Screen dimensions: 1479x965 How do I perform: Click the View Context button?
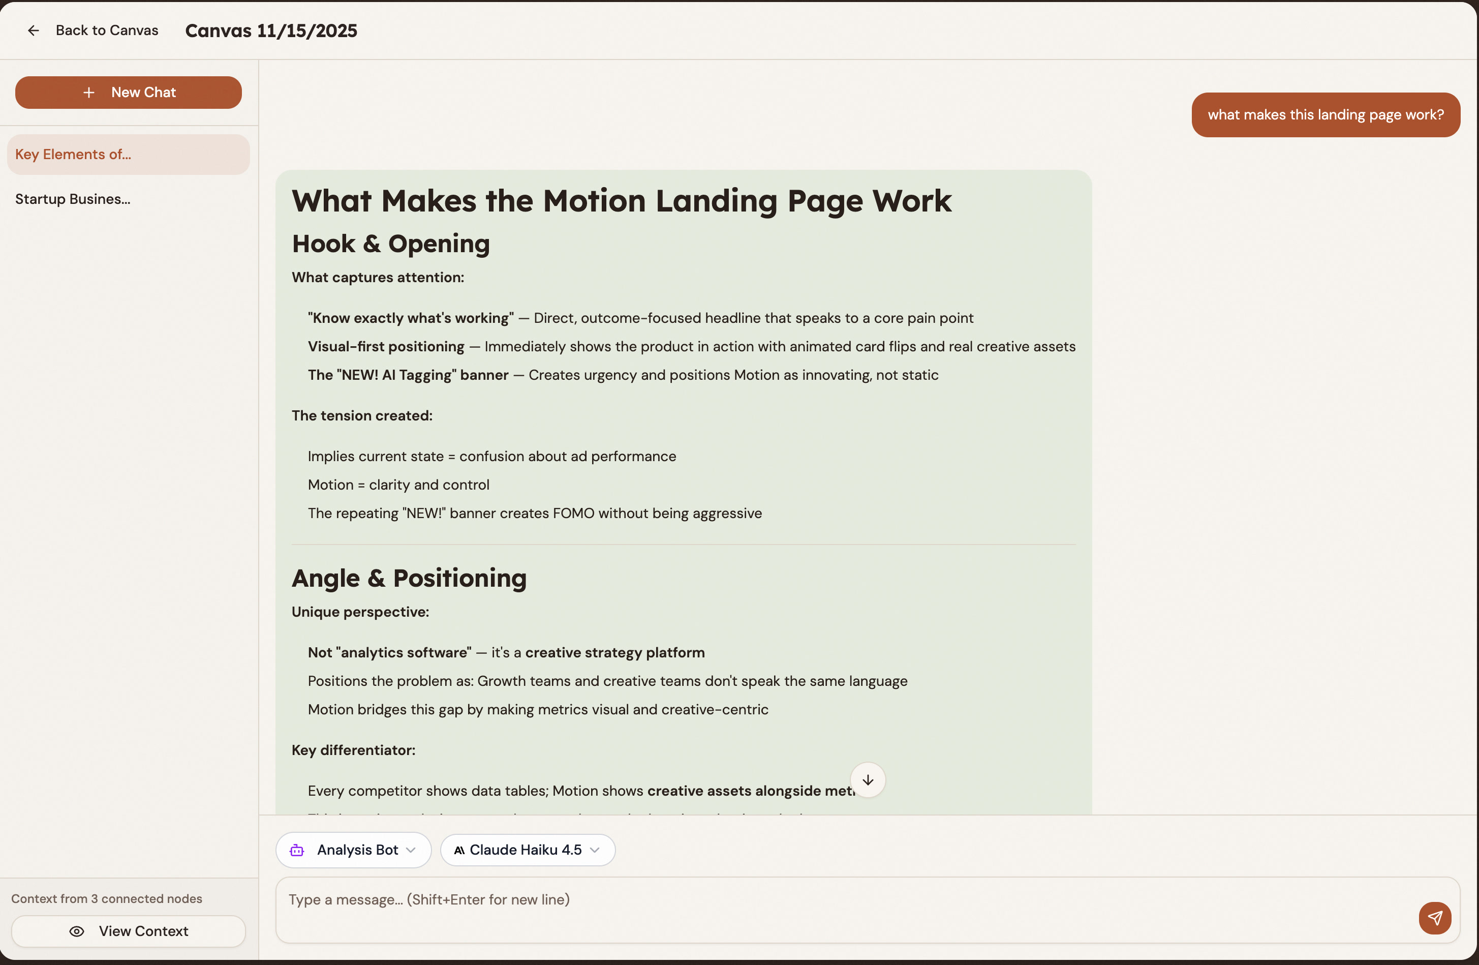coord(128,931)
